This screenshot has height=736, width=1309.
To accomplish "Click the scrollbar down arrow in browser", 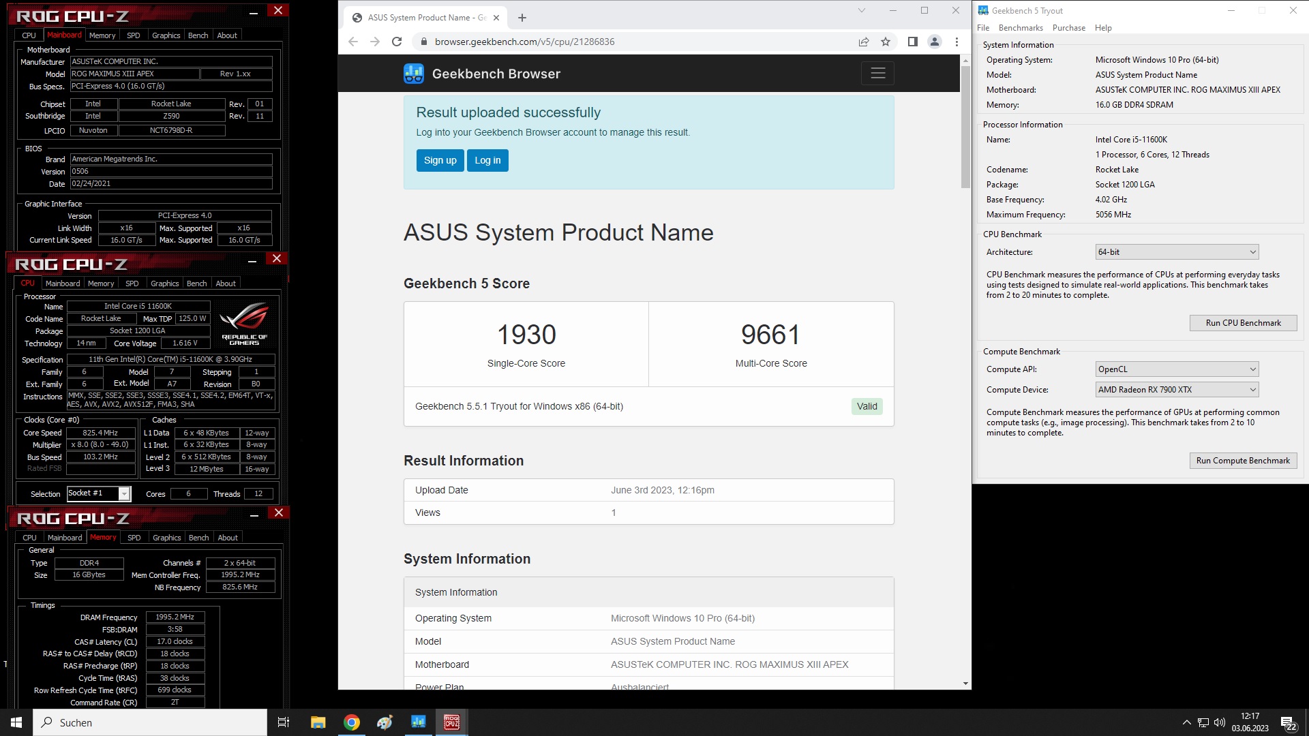I will tap(965, 684).
